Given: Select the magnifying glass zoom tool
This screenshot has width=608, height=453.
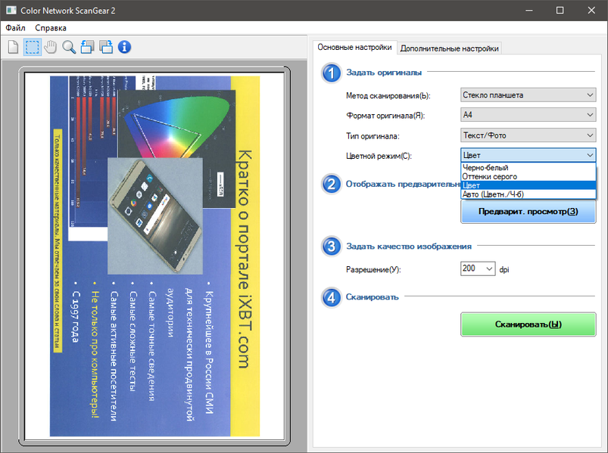Looking at the screenshot, I should point(69,47).
